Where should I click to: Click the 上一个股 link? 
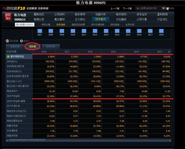tap(115, 9)
